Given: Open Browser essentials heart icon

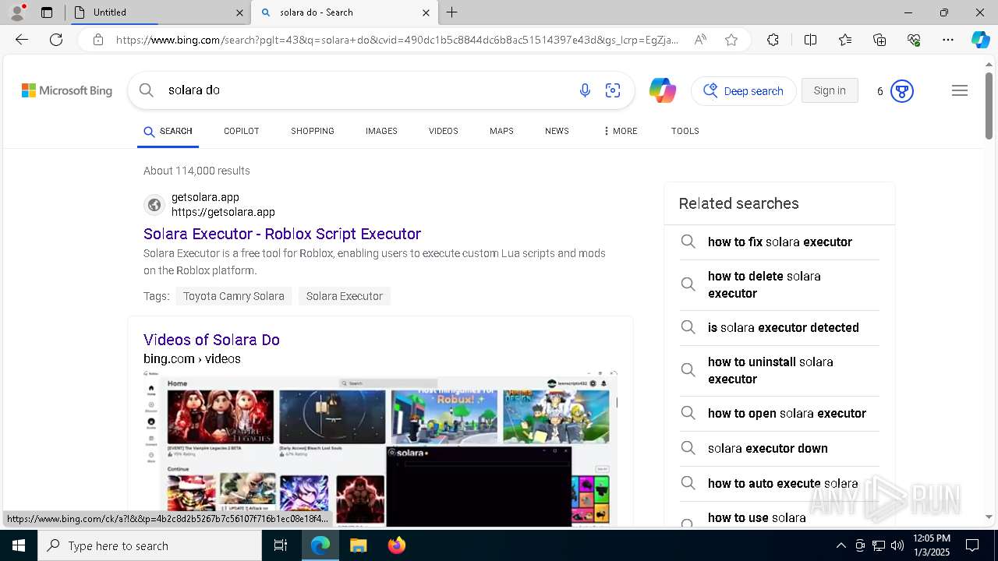Looking at the screenshot, I should click(x=914, y=40).
